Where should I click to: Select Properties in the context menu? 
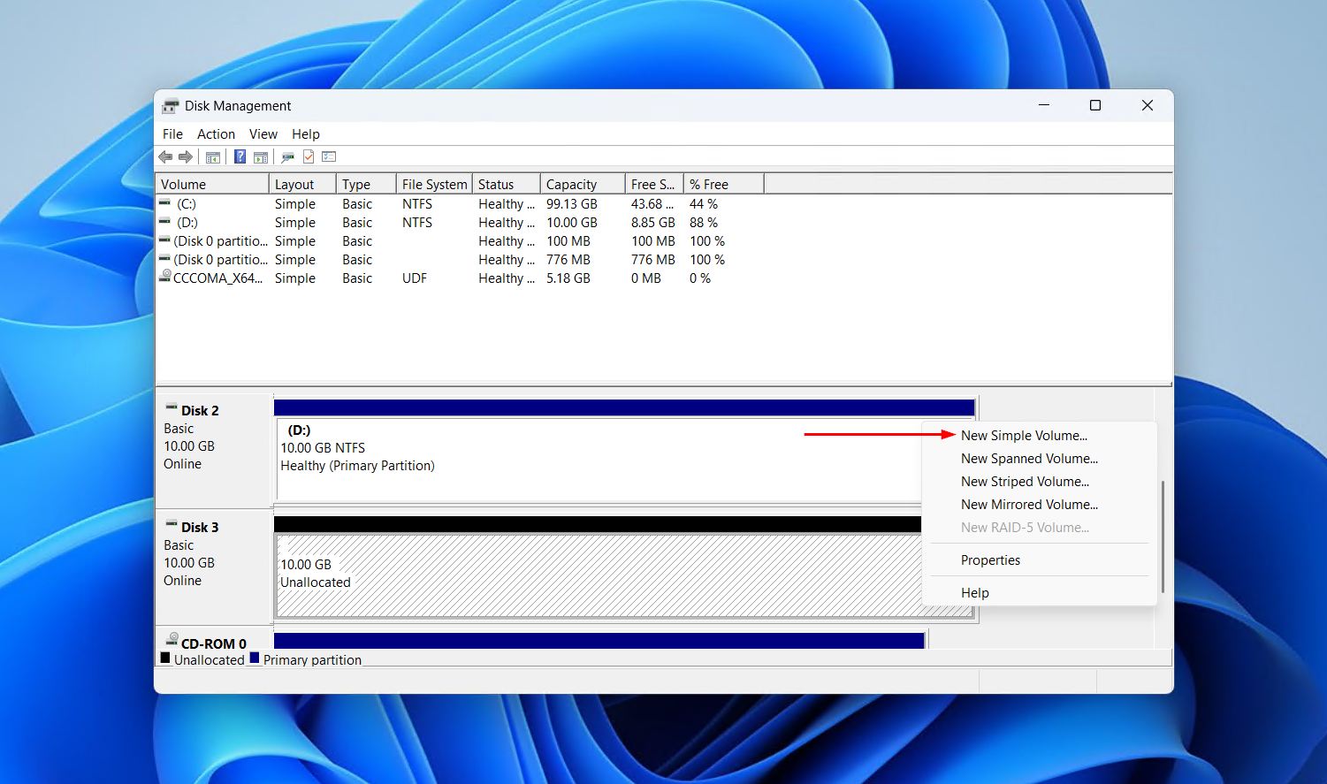point(990,560)
